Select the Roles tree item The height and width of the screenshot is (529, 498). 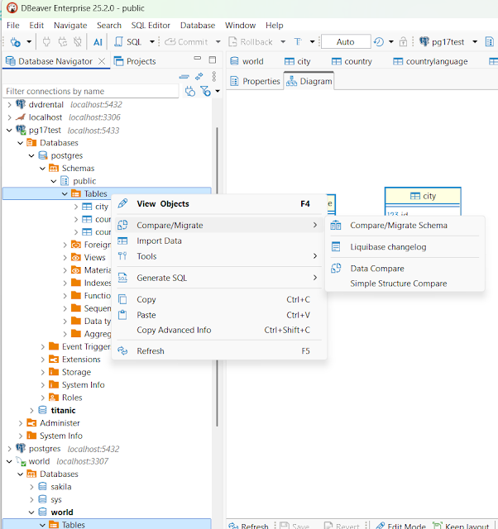click(66, 398)
